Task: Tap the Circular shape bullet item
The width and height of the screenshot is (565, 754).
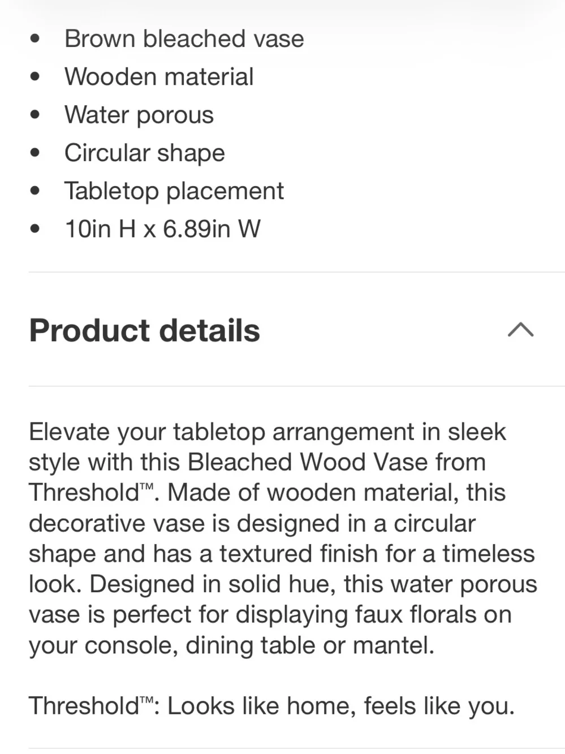Action: pyautogui.click(x=145, y=153)
